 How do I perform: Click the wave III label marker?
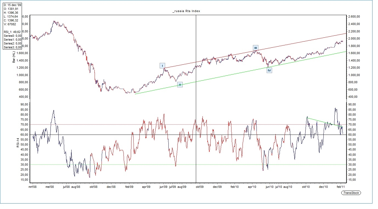click(x=255, y=48)
